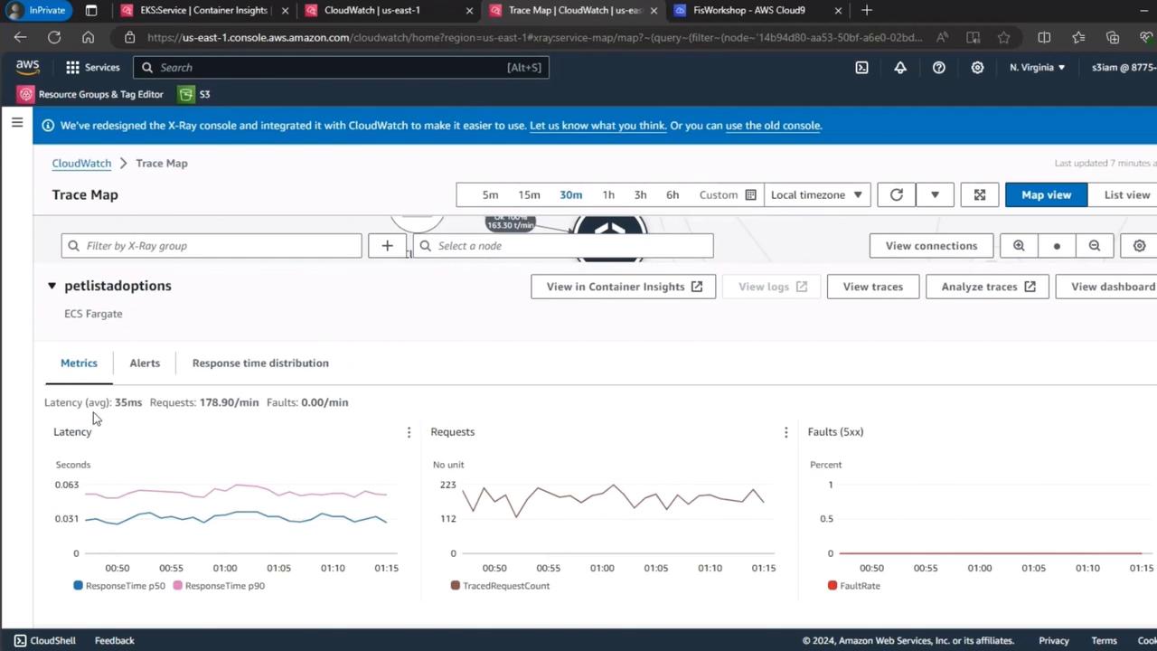
Task: Click the ResponseTime p50 legend swatch
Action: 78,586
